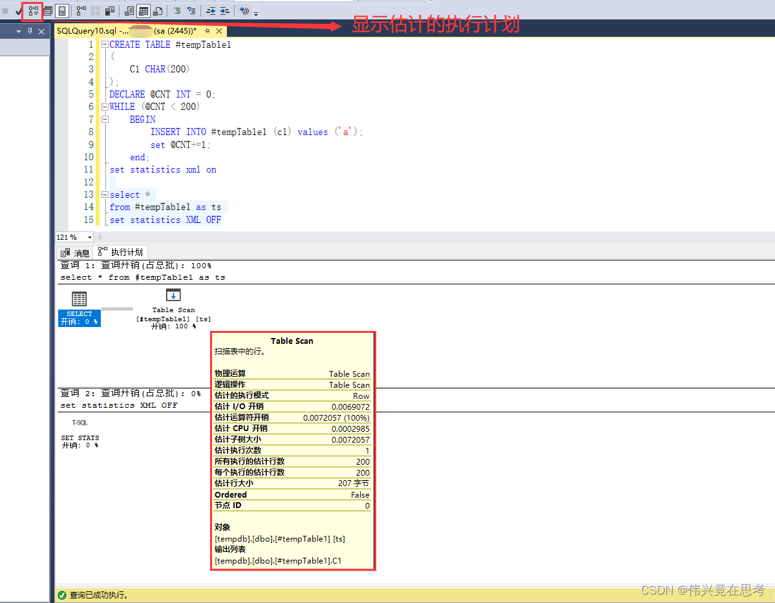The height and width of the screenshot is (603, 775).
Task: Select Results to File icon
Action: (x=158, y=11)
